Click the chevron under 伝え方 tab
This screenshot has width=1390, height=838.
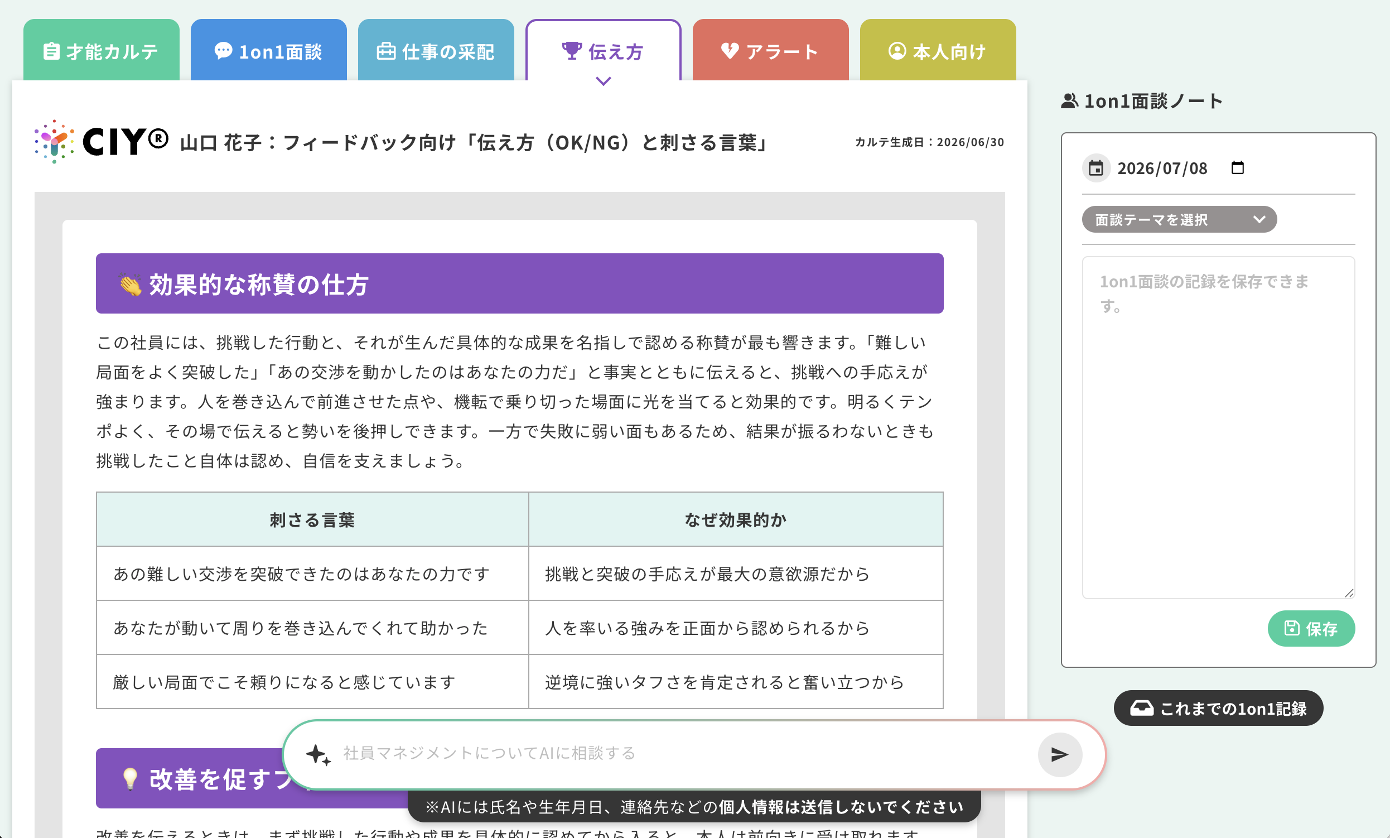[x=603, y=81]
